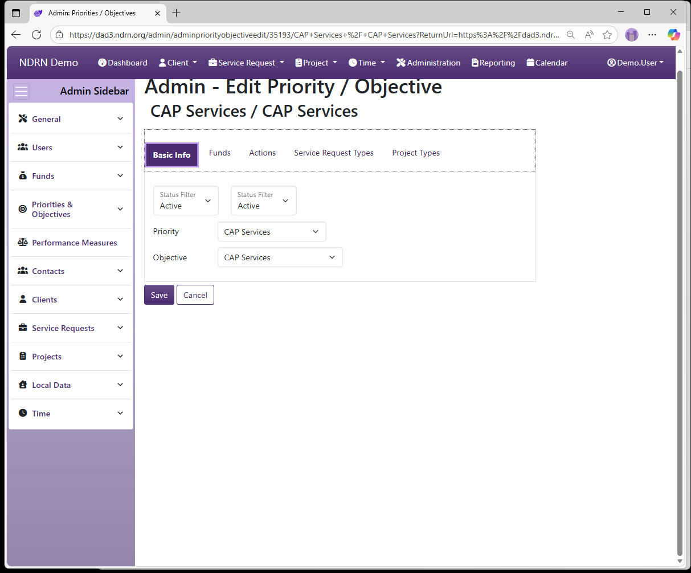This screenshot has width=691, height=573.
Task: Open the Reporting link in navbar
Action: click(493, 63)
